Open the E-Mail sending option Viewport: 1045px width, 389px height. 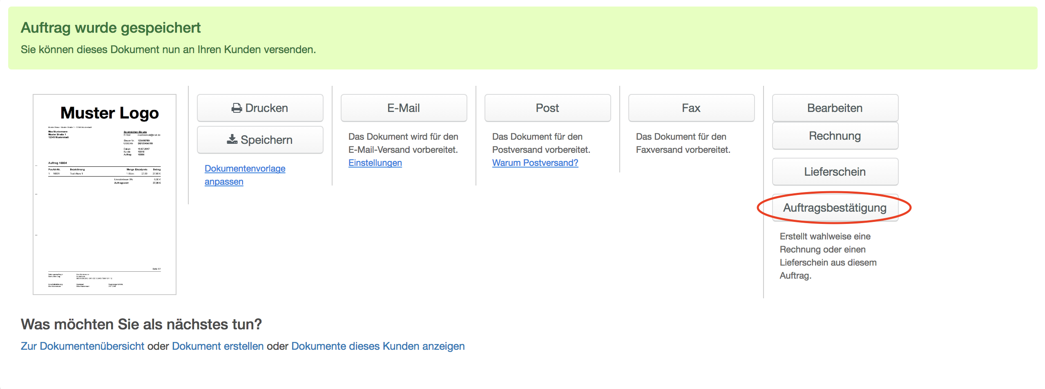click(404, 108)
